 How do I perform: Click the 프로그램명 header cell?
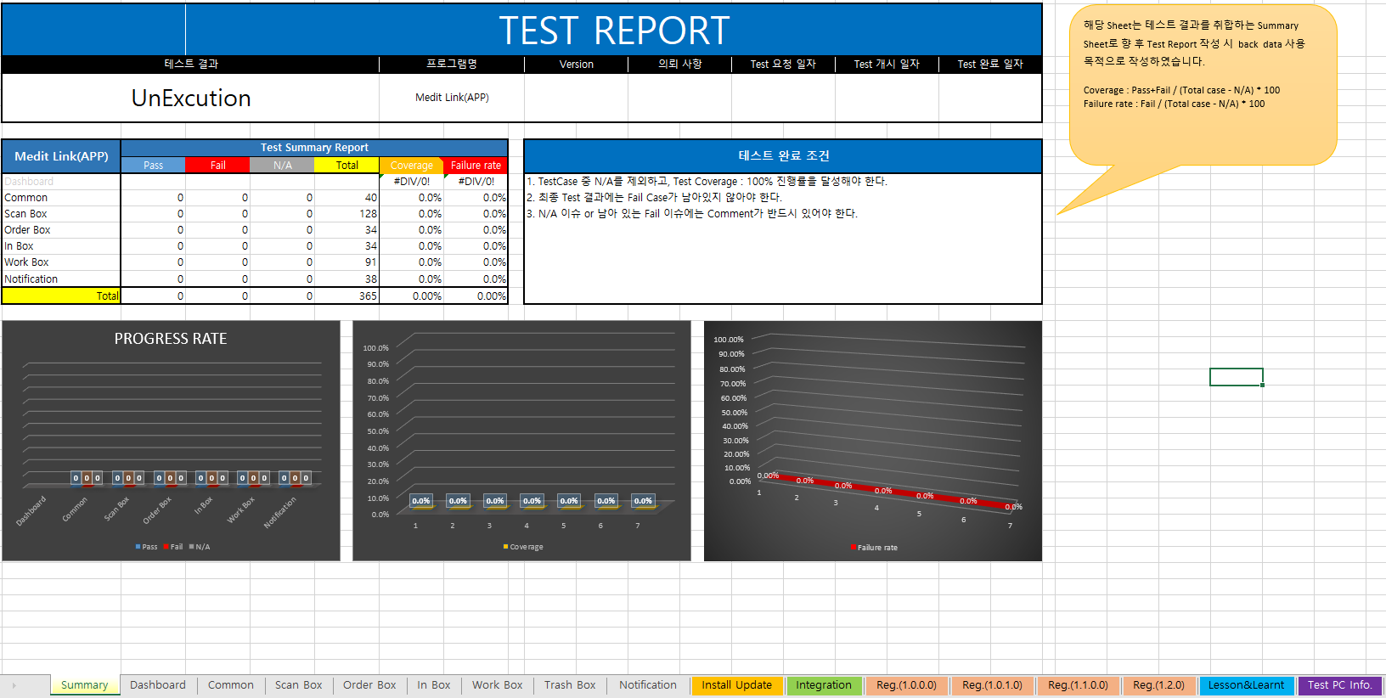452,64
